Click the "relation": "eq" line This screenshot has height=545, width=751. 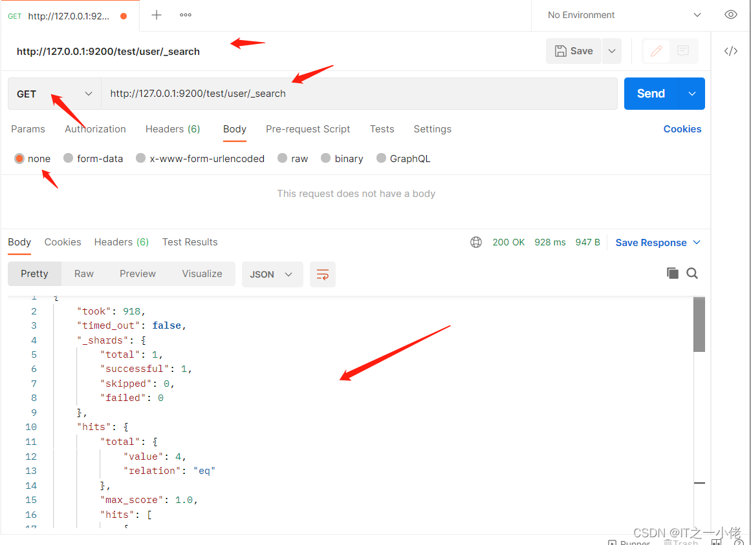tap(169, 471)
